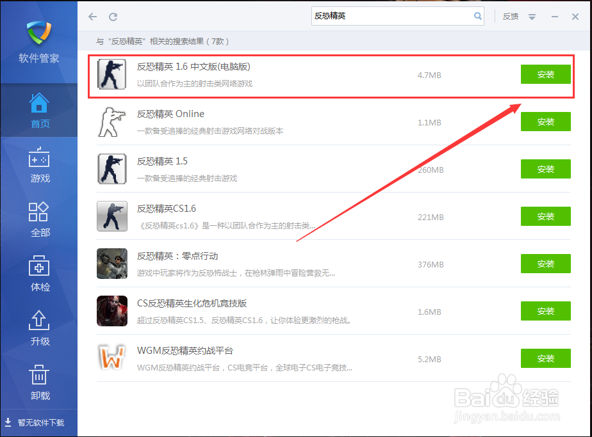Image resolution: width=592 pixels, height=437 pixels.
Task: Click the 4.7MB size text
Action: tap(429, 75)
